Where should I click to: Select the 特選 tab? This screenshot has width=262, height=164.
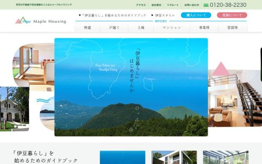coord(88,28)
